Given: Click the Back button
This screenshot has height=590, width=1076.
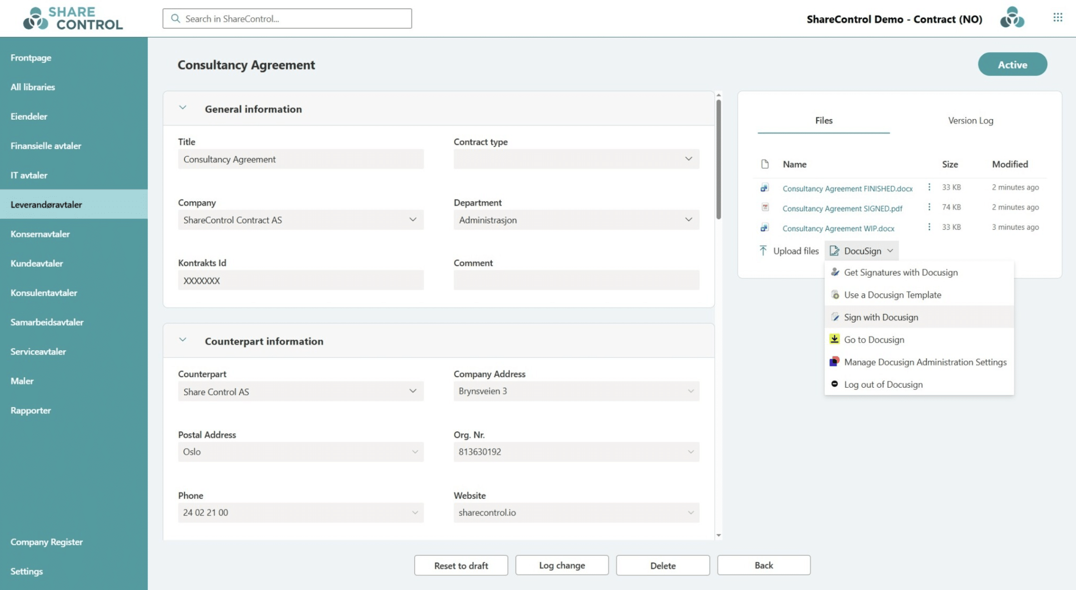Looking at the screenshot, I should (x=764, y=565).
